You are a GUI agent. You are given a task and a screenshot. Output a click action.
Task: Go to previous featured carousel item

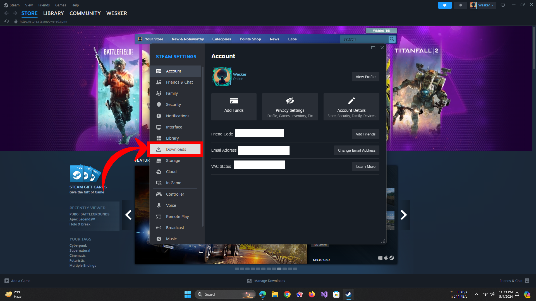(128, 215)
